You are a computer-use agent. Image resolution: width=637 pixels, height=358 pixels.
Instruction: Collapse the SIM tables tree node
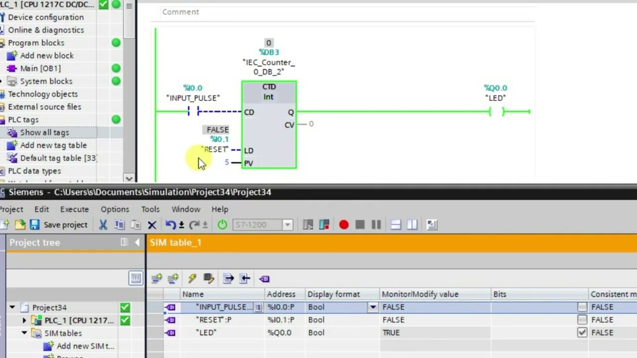[x=24, y=333]
